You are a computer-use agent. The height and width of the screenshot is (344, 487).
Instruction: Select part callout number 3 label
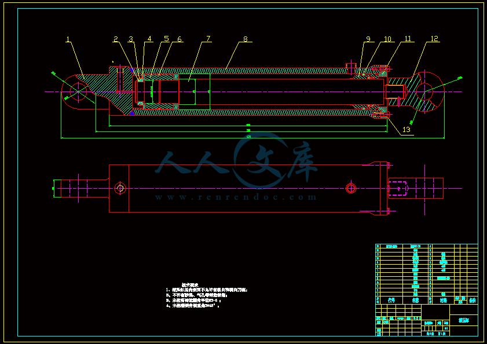(x=131, y=39)
